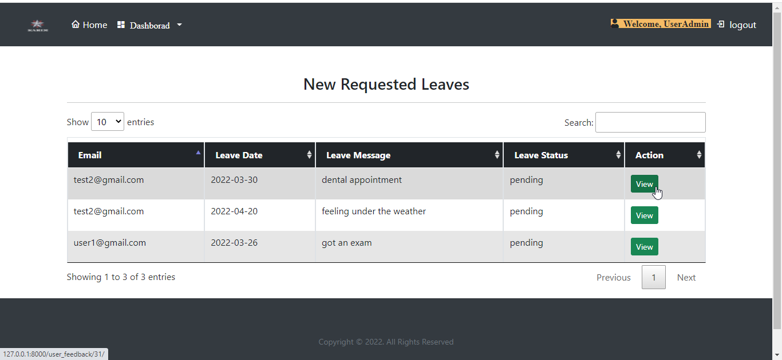This screenshot has width=782, height=360.
Task: Open the Dashborad dropdown menu
Action: click(x=149, y=25)
